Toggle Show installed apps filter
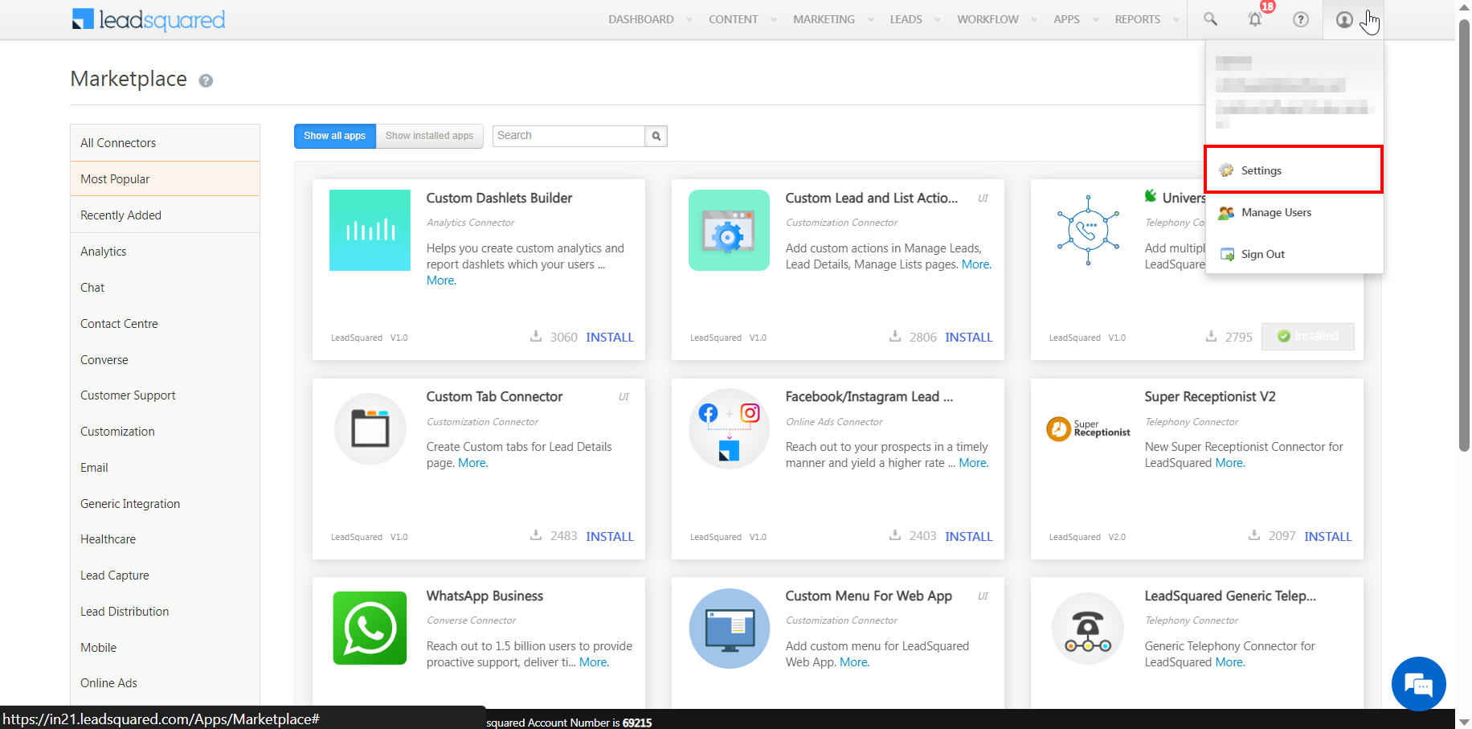This screenshot has height=729, width=1472. coord(430,136)
